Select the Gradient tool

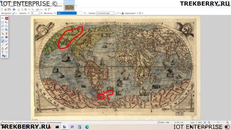[6, 37]
